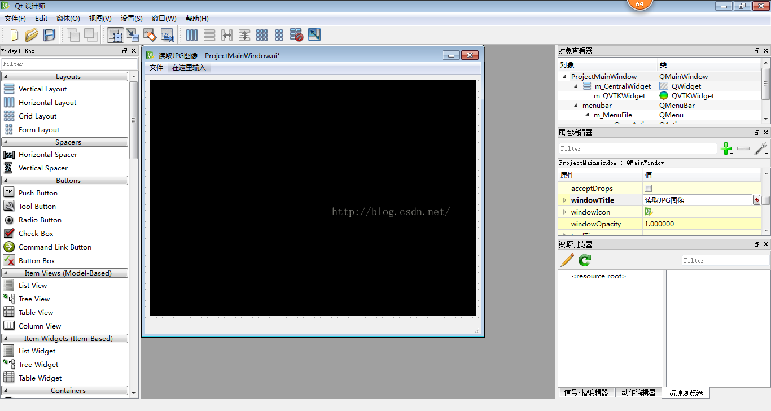Open property editor wrench configuration menu

(761, 149)
